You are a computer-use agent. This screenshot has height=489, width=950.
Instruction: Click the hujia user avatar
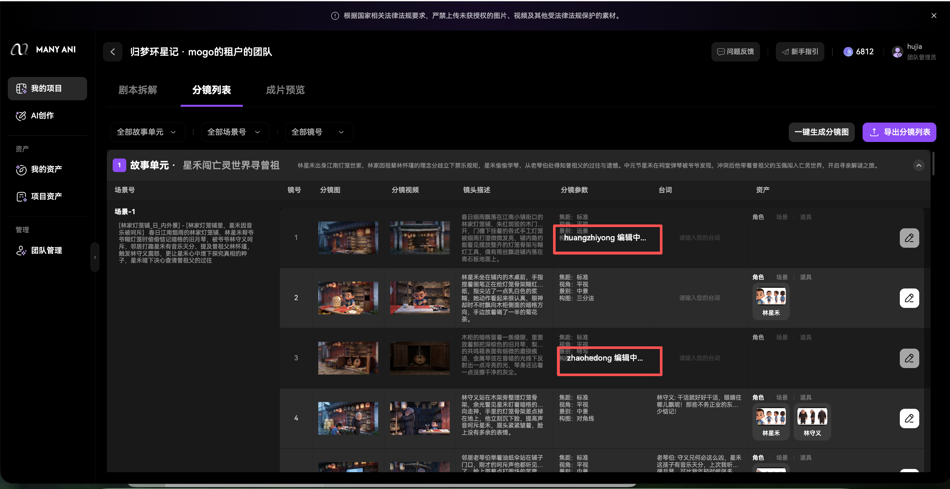[x=897, y=51]
